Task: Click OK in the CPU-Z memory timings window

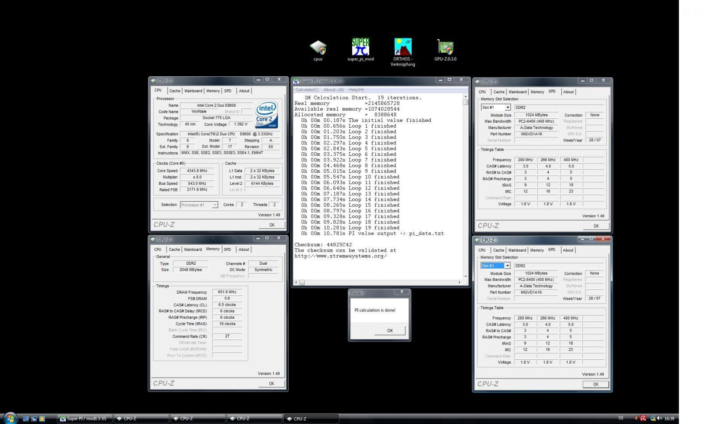Action: [271, 383]
